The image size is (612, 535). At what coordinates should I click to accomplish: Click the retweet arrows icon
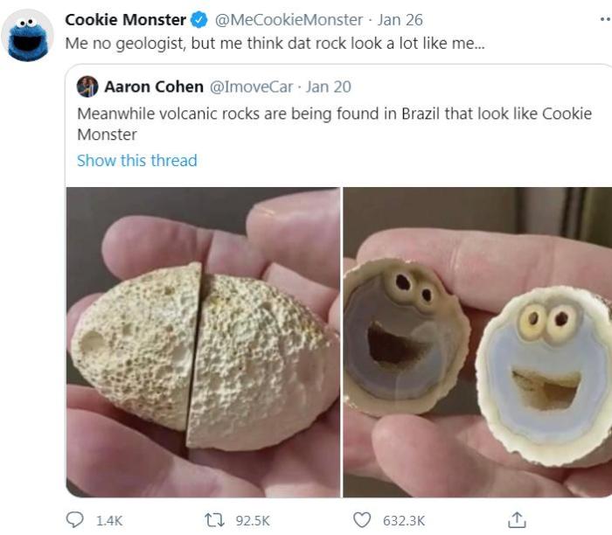pyautogui.click(x=214, y=520)
